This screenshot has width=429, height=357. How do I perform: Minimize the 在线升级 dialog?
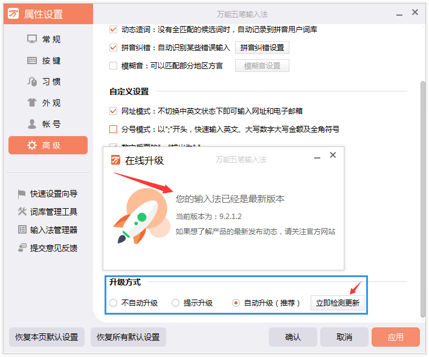coord(317,157)
